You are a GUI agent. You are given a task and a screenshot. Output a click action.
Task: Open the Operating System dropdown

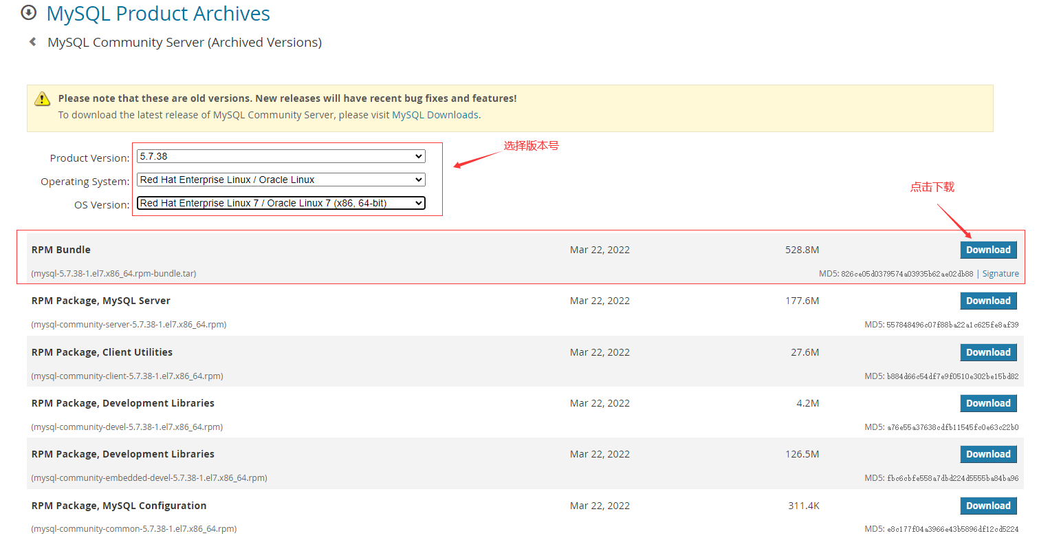tap(281, 180)
